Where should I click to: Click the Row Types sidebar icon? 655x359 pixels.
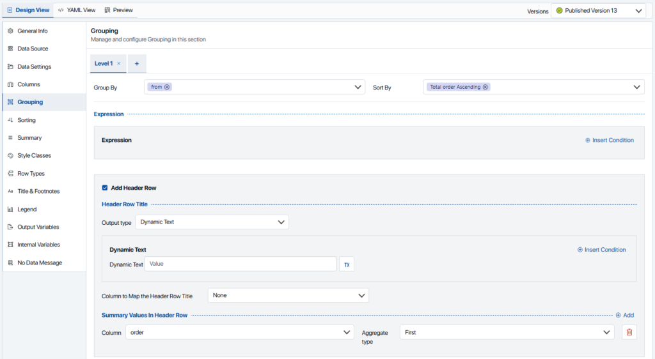pyautogui.click(x=10, y=174)
